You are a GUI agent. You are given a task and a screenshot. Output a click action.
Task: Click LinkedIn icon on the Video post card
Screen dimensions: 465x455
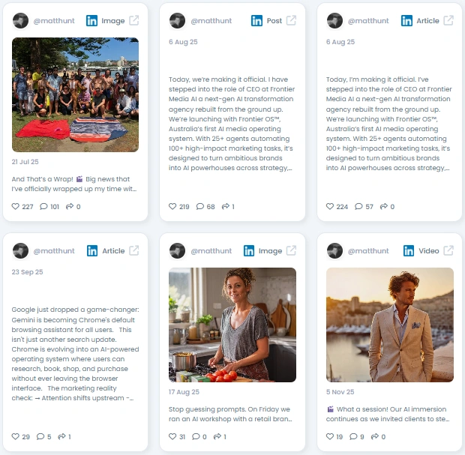[x=409, y=251]
